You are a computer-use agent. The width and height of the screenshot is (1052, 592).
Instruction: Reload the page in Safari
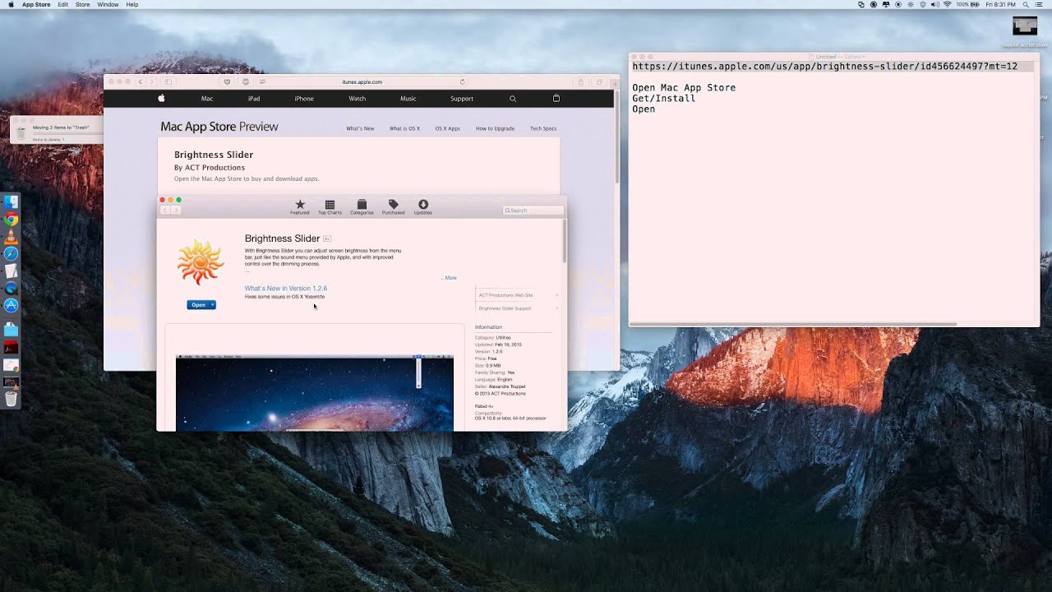463,81
